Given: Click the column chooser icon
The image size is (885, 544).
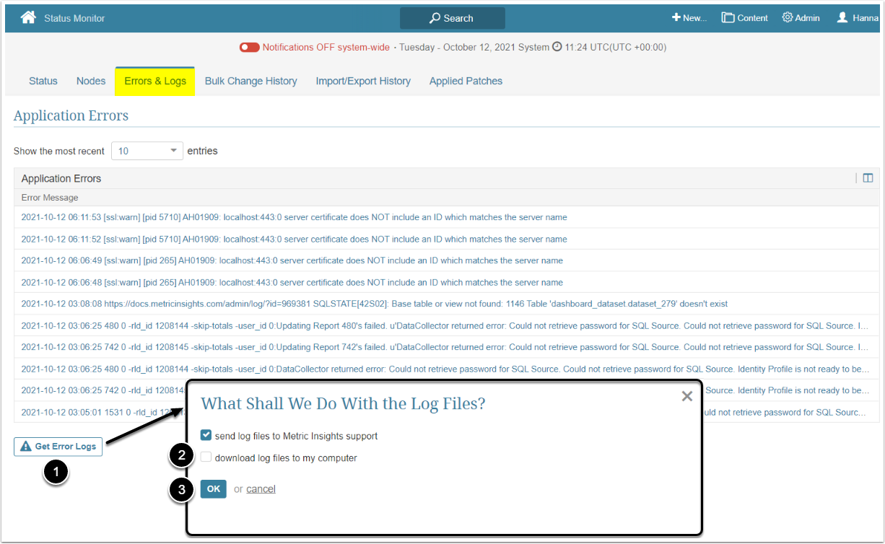Looking at the screenshot, I should pos(868,178).
